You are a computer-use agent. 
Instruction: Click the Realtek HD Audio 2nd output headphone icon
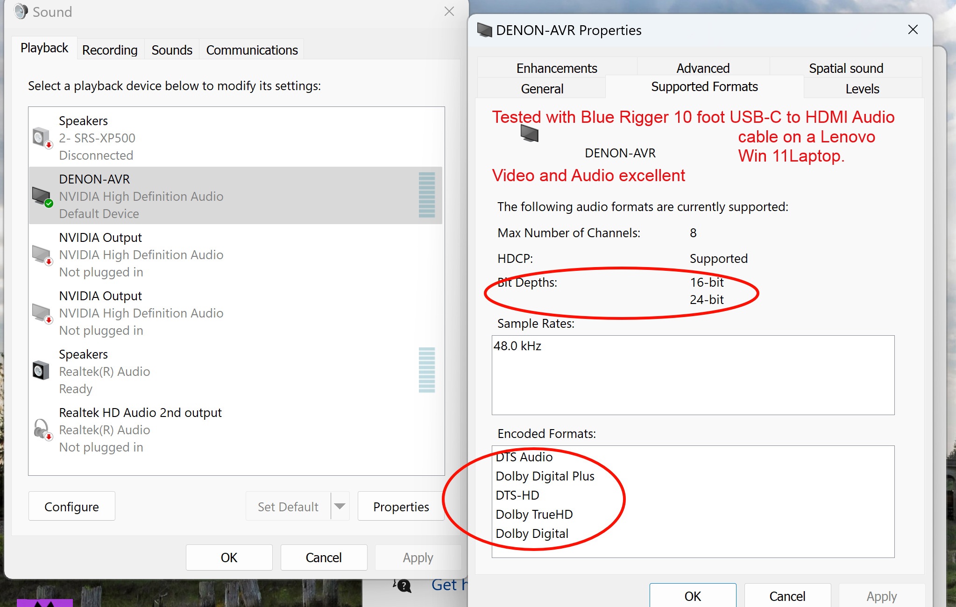[42, 430]
